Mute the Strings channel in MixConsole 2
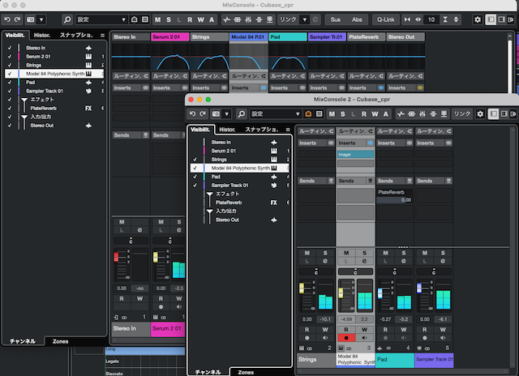The width and height of the screenshot is (519, 376). click(x=307, y=254)
